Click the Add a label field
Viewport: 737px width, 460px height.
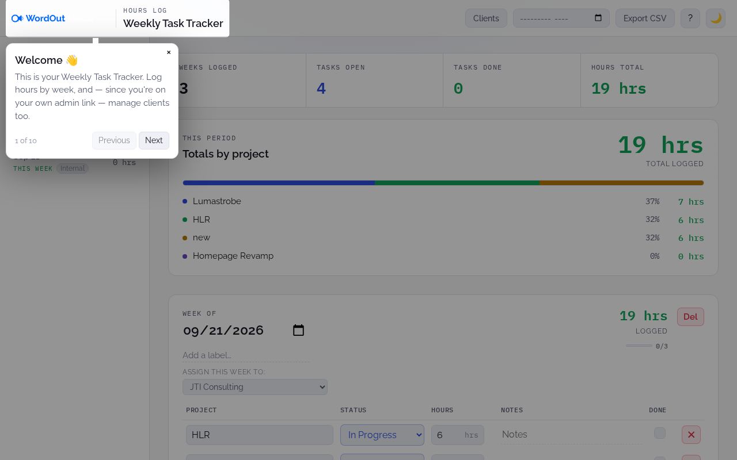pos(246,355)
